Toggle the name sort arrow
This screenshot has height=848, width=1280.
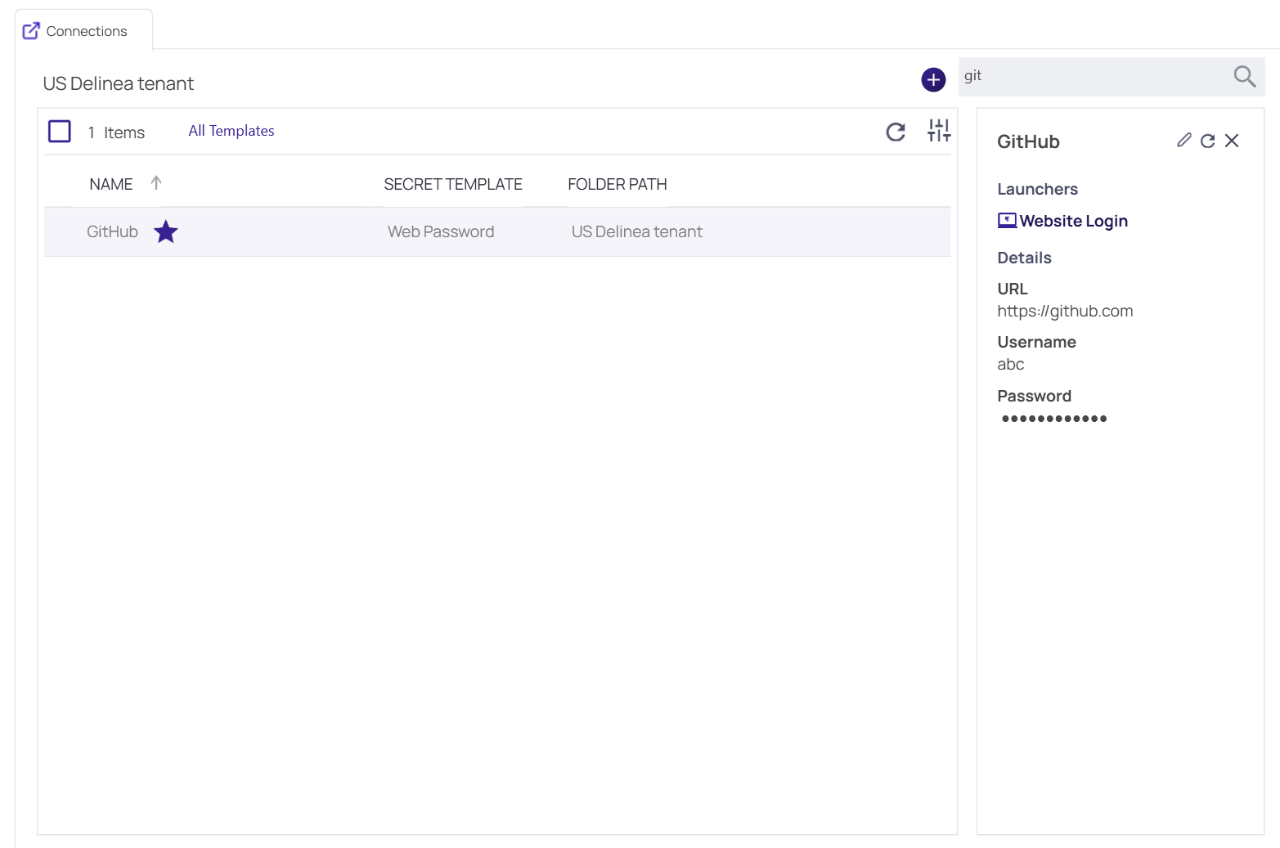[156, 183]
